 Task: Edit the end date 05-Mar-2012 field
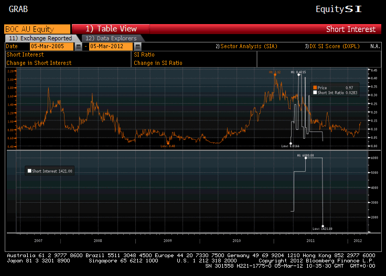click(x=111, y=46)
